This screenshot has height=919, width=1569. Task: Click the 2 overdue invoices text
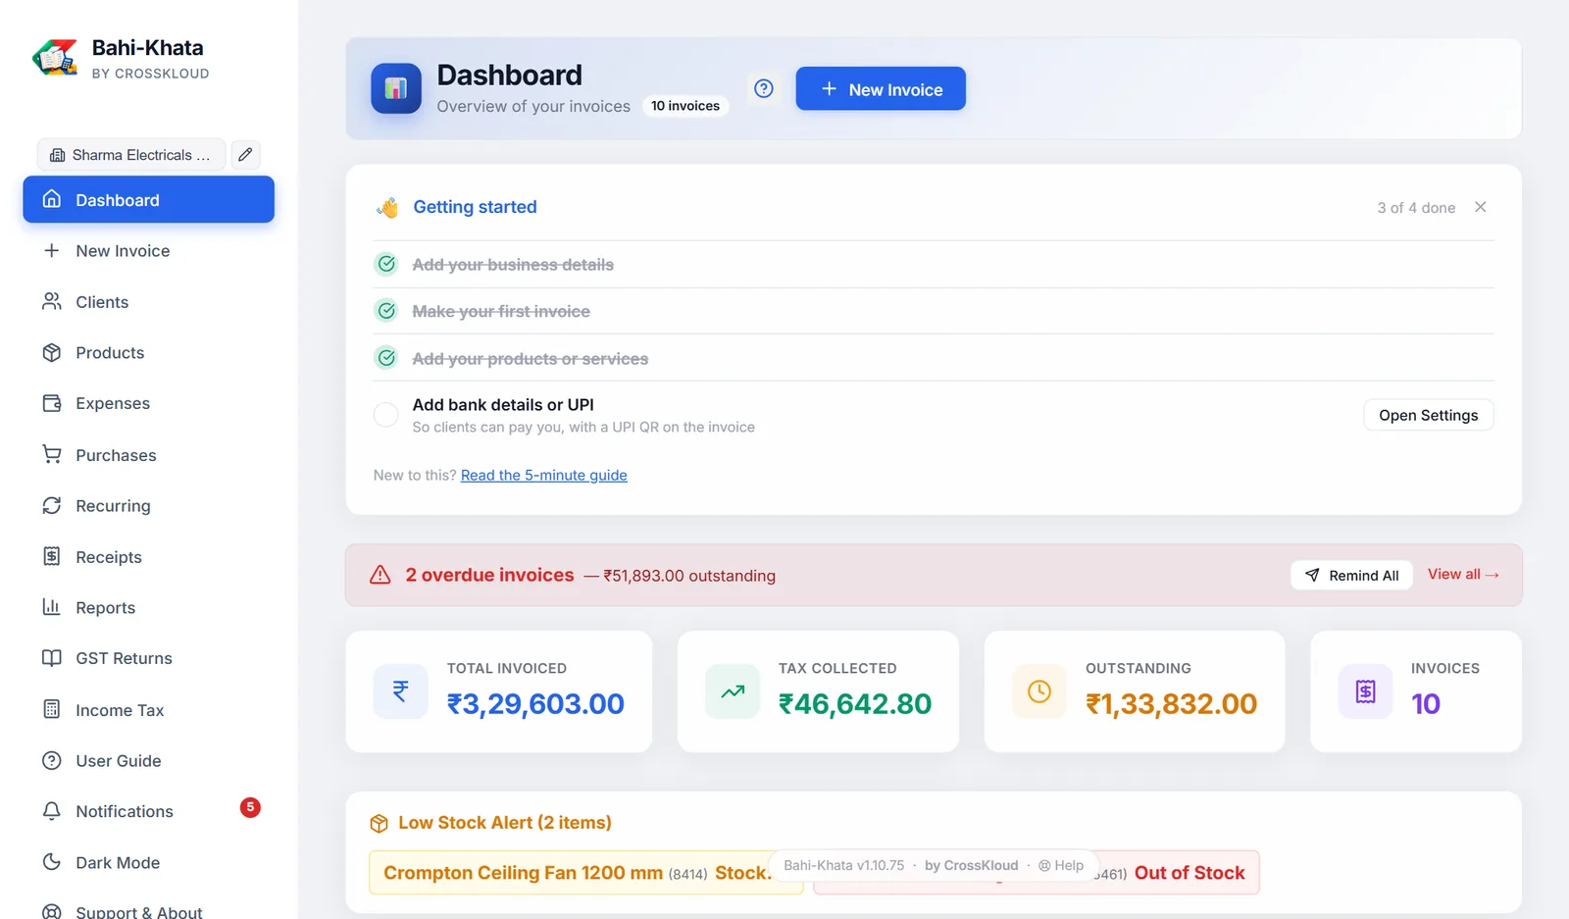tap(489, 575)
